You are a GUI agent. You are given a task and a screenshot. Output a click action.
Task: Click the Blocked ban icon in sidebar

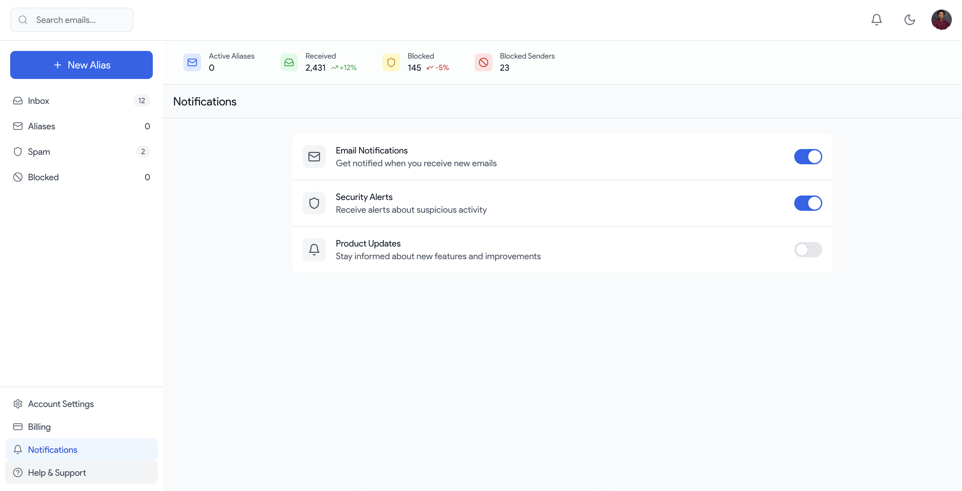click(x=18, y=177)
